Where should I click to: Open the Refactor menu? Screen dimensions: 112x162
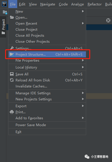coord(94,4)
